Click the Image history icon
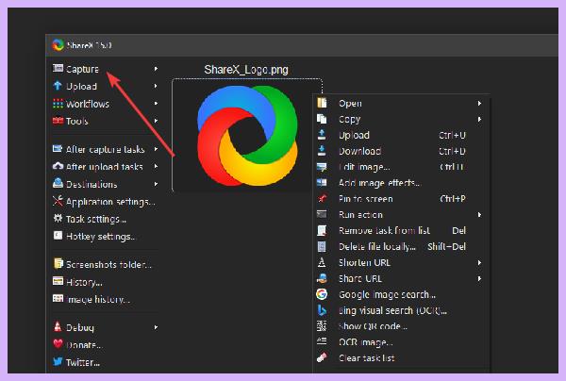 click(x=58, y=298)
